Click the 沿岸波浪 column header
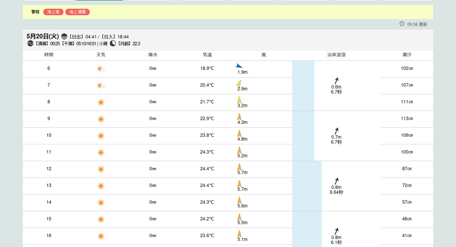 pyautogui.click(x=336, y=55)
